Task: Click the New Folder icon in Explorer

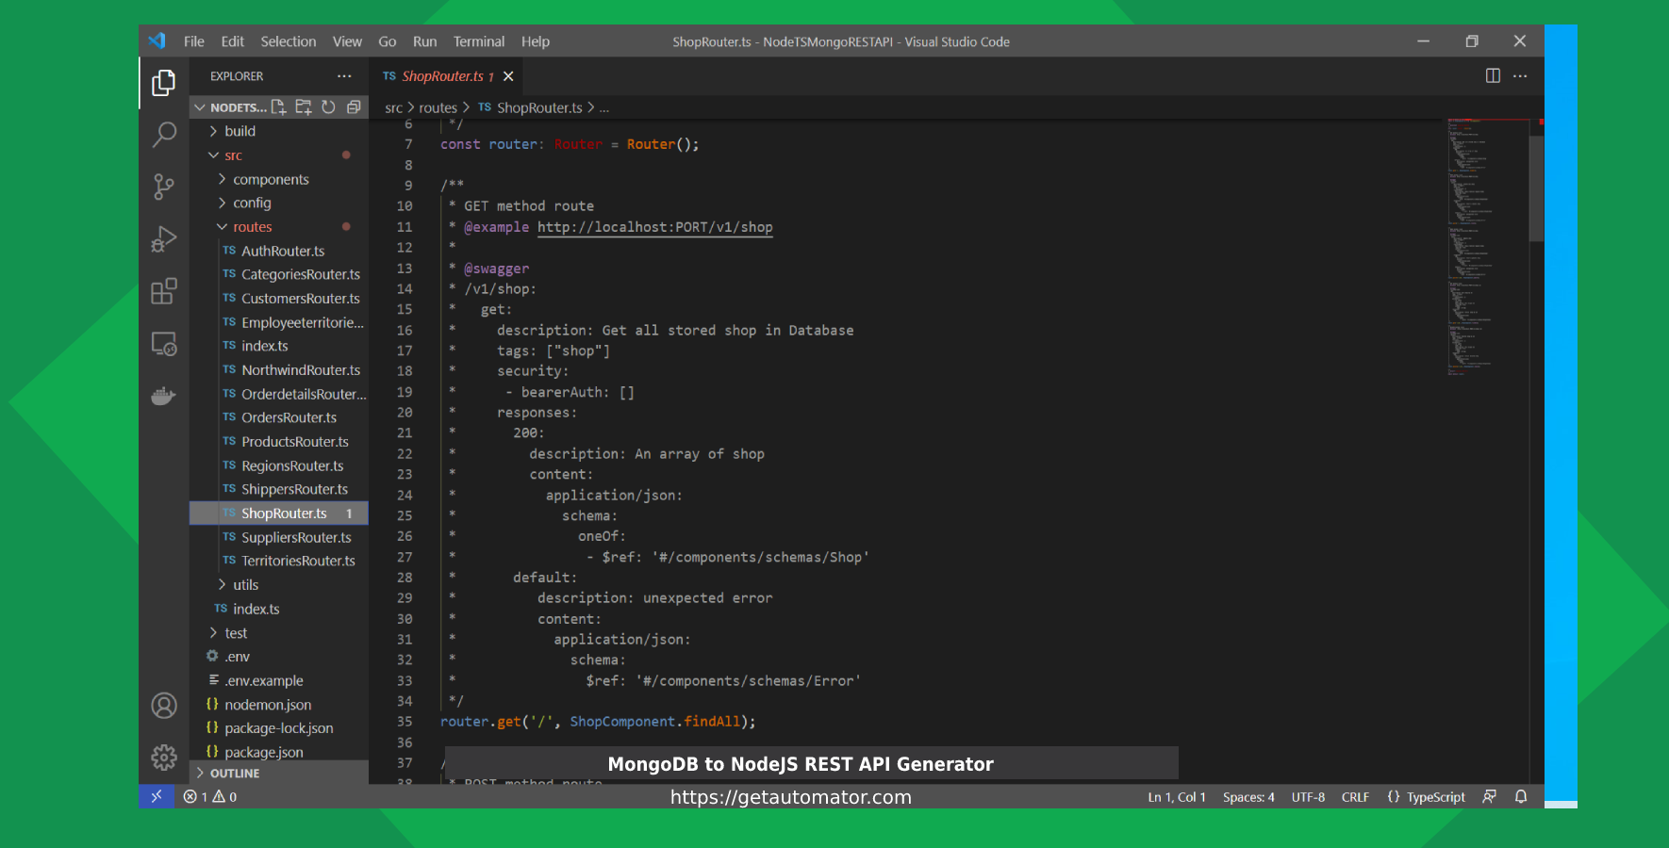Action: click(x=304, y=107)
